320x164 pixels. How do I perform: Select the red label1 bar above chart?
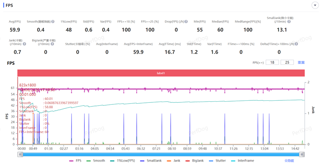click(161, 73)
